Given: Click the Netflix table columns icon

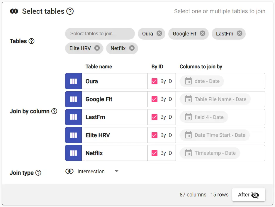Looking at the screenshot, I should (x=74, y=153).
